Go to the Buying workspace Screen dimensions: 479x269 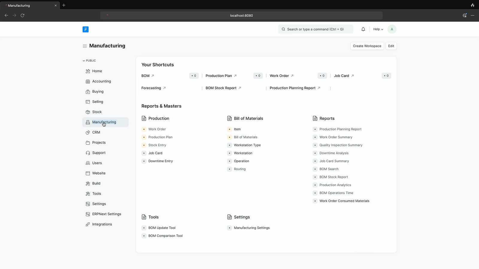tap(98, 91)
